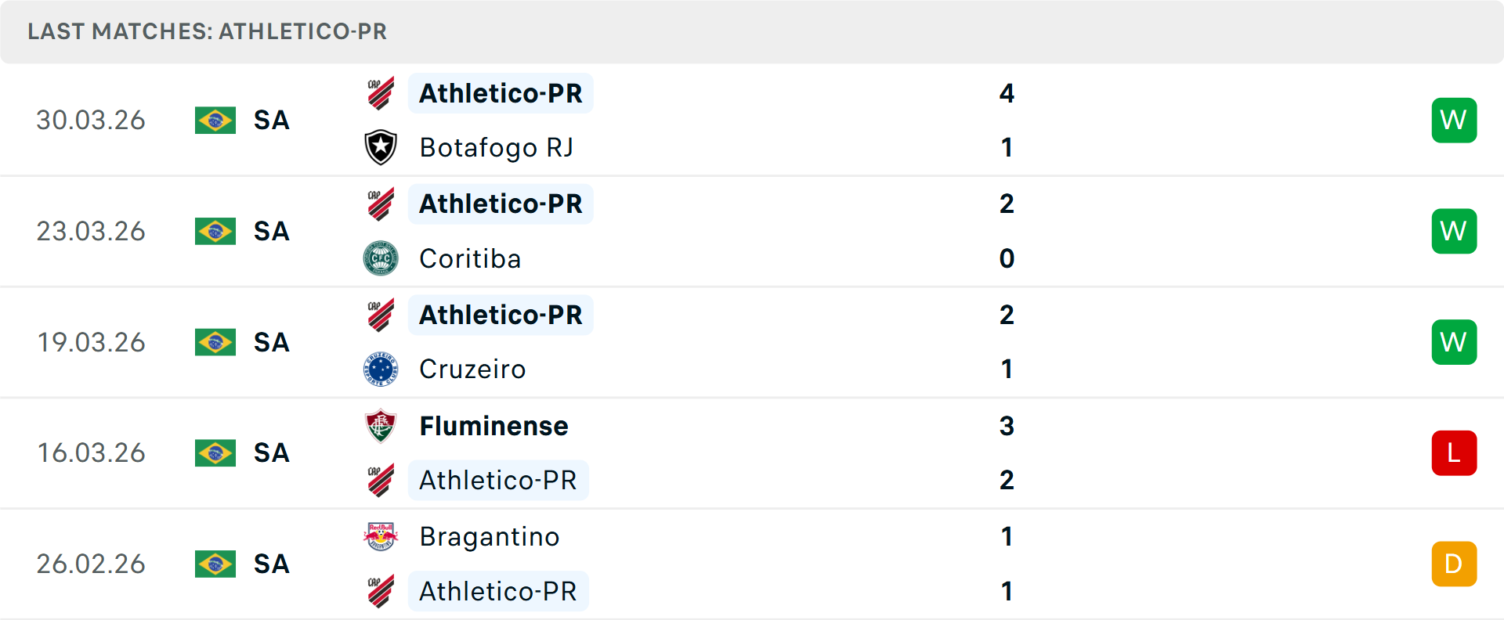Image resolution: width=1504 pixels, height=620 pixels.
Task: Click the Fluminense club crest icon
Action: [x=381, y=426]
